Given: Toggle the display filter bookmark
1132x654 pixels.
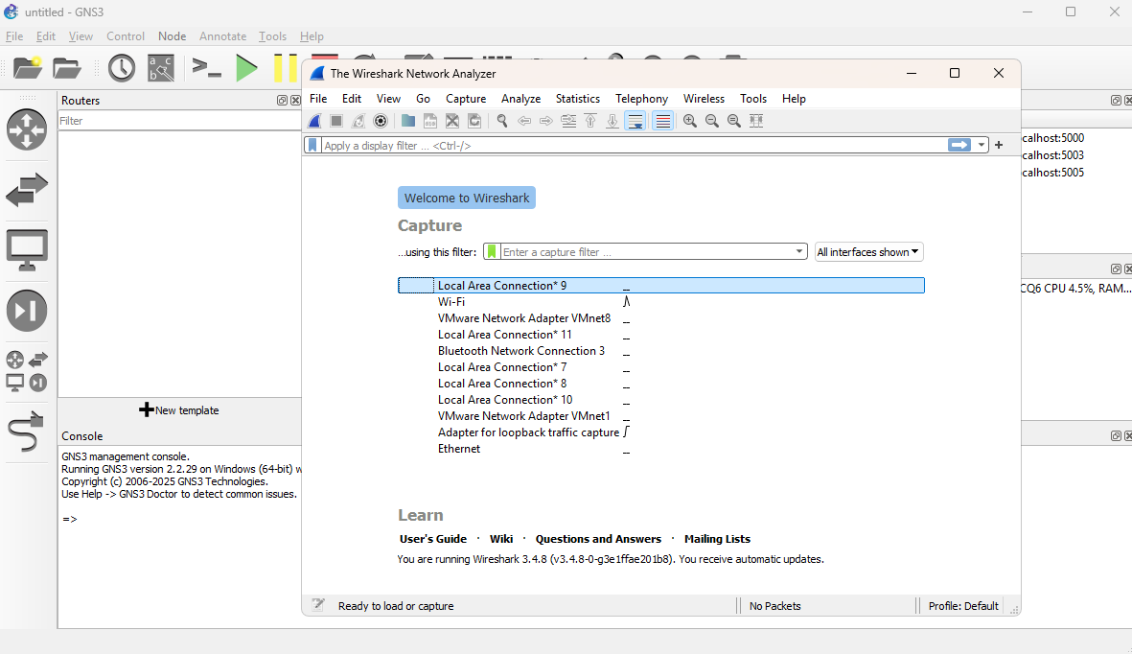Looking at the screenshot, I should (313, 144).
